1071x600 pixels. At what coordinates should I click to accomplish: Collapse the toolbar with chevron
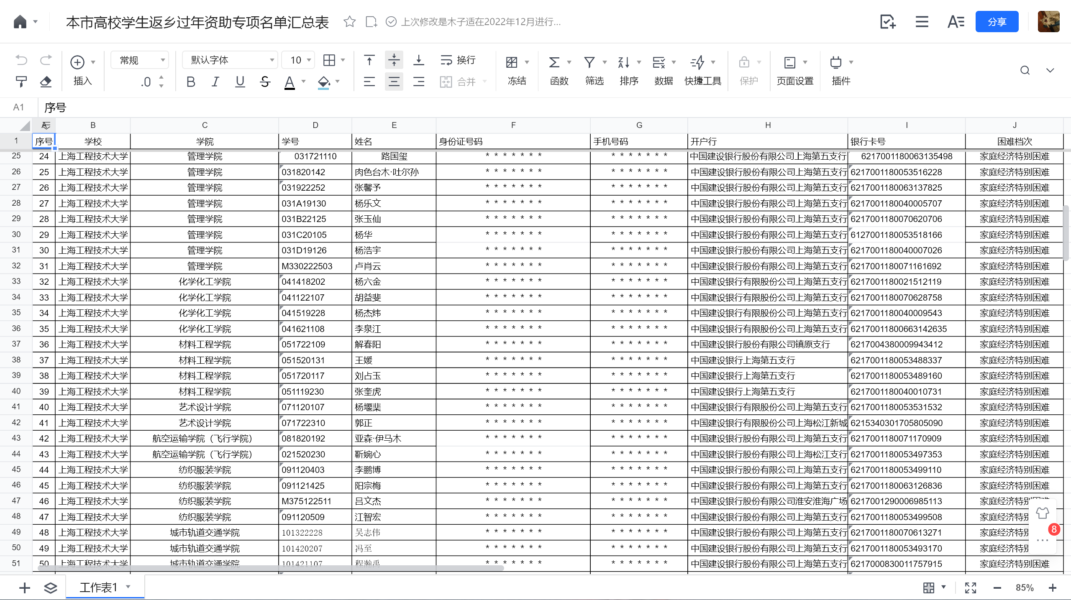pyautogui.click(x=1050, y=70)
